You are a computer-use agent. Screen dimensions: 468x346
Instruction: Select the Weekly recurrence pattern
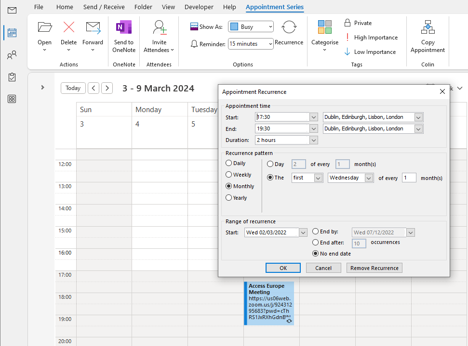click(x=228, y=175)
